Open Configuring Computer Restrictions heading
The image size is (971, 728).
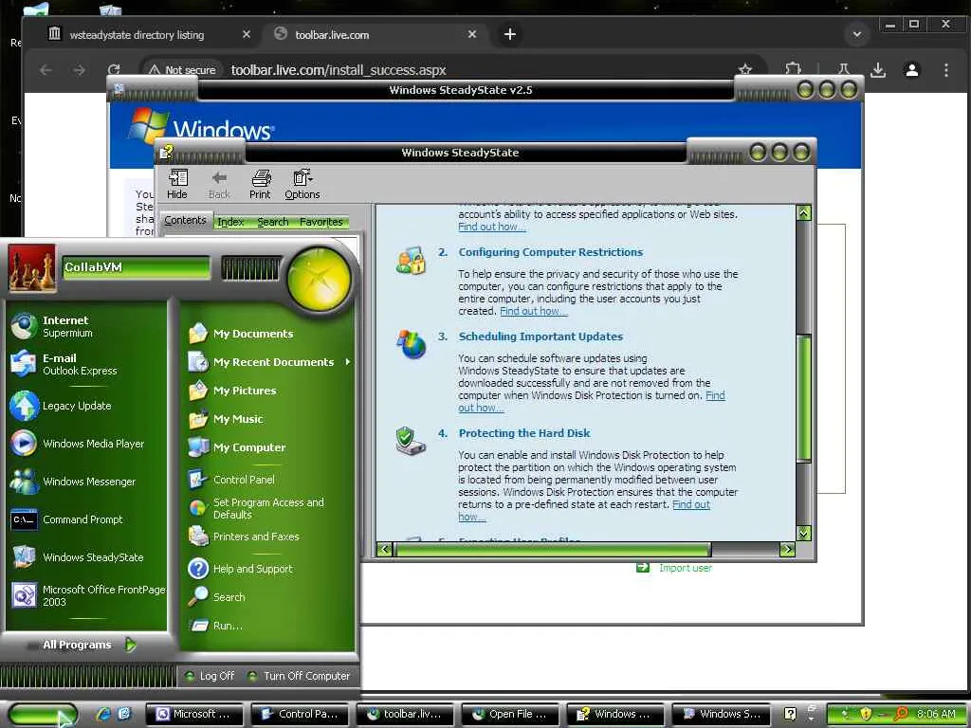(x=551, y=252)
